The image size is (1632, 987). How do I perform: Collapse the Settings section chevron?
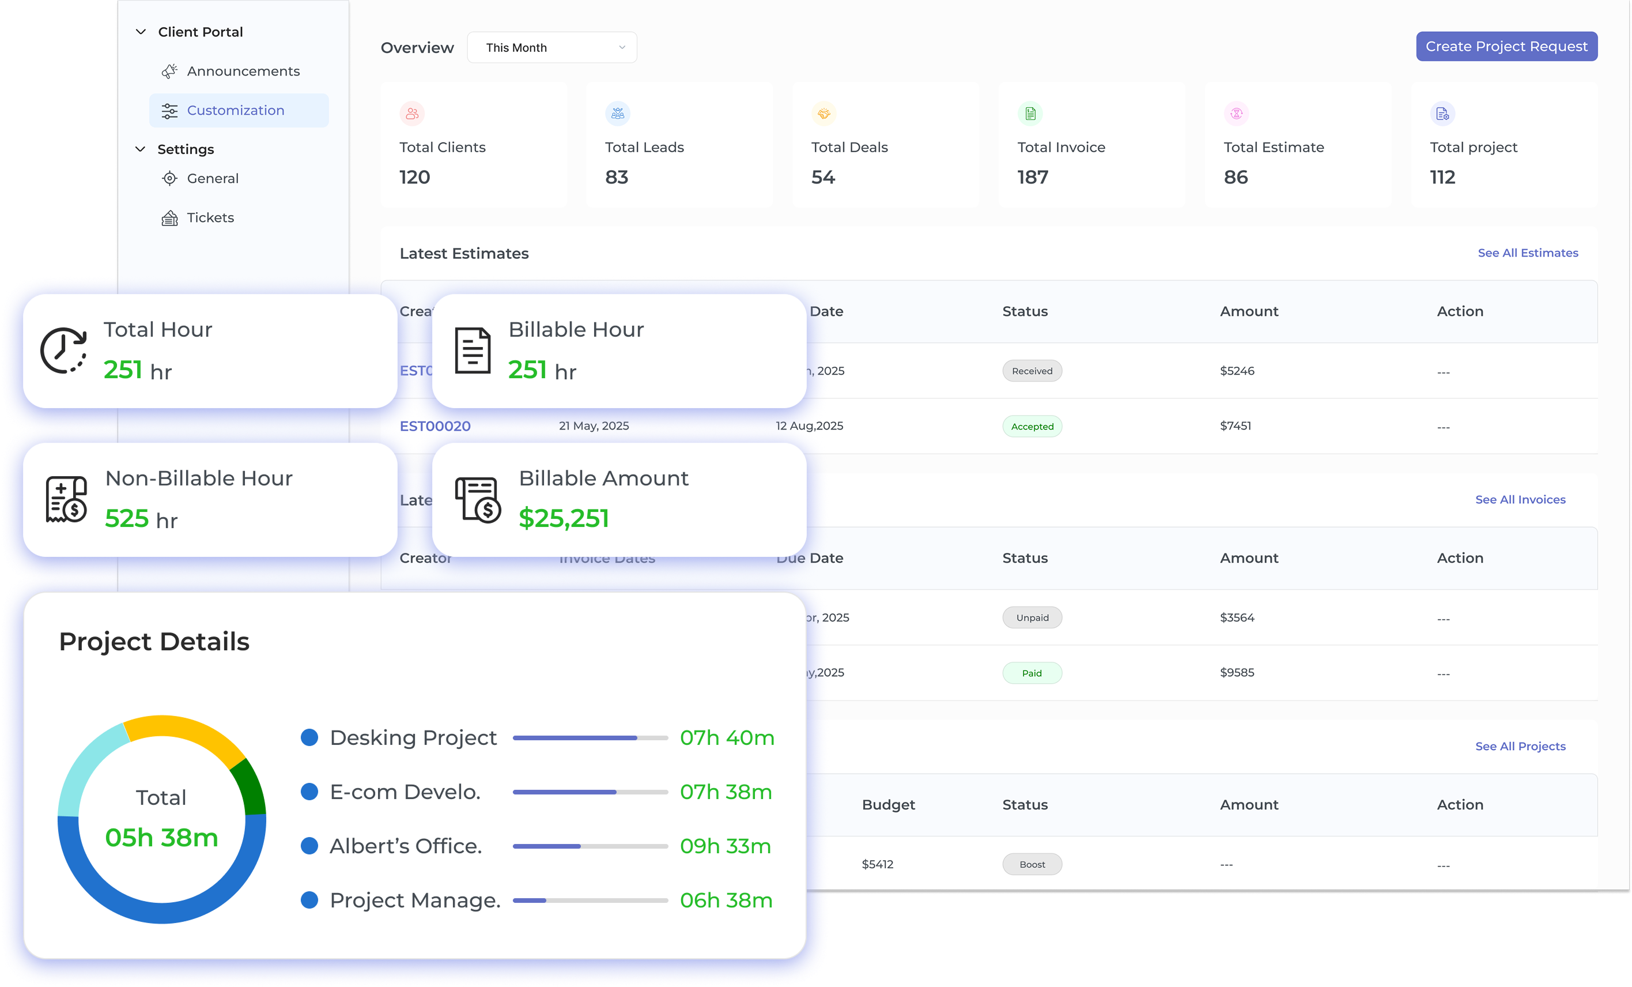[x=141, y=149]
